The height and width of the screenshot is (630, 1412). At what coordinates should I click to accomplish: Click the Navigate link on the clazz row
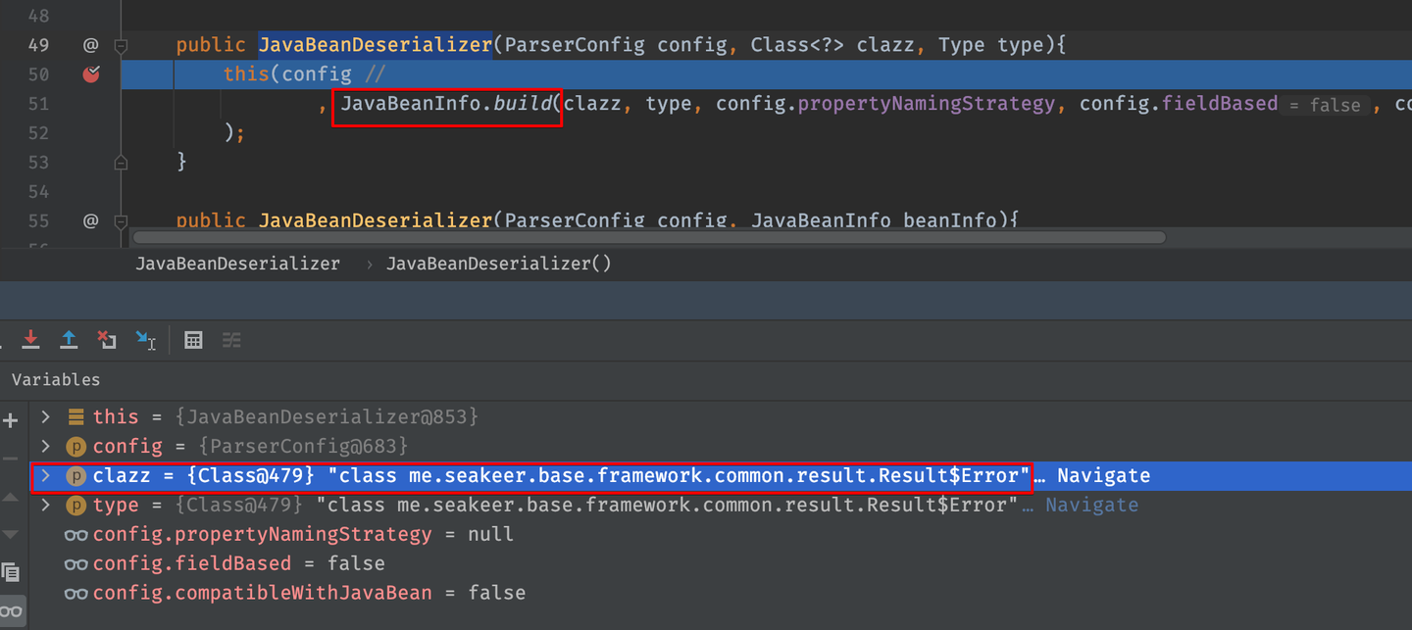click(x=1103, y=476)
